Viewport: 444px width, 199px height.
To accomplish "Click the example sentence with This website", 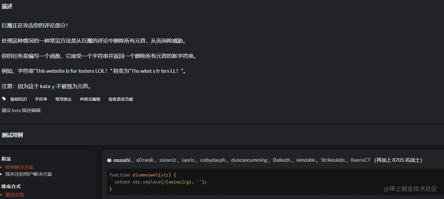I will [94, 71].
